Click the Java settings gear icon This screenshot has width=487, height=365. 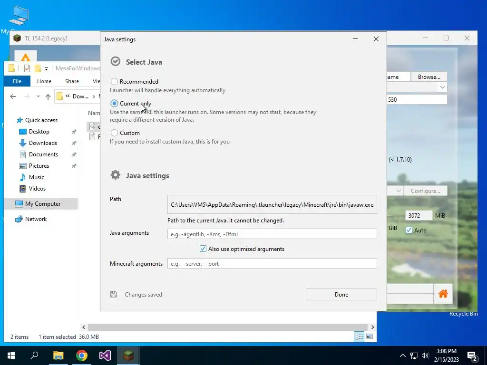click(x=116, y=175)
